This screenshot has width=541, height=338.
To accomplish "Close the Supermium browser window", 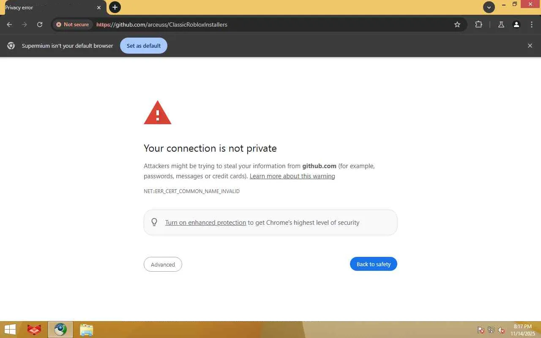I will pyautogui.click(x=530, y=4).
